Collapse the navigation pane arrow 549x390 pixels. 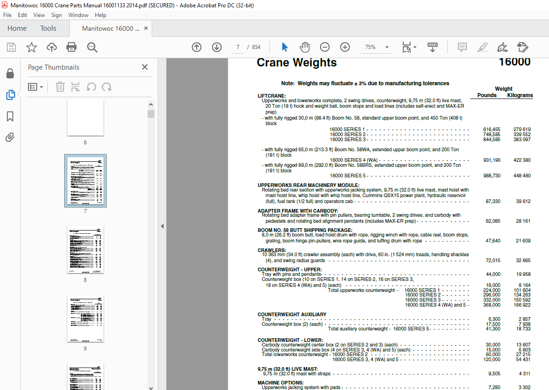(x=162, y=226)
